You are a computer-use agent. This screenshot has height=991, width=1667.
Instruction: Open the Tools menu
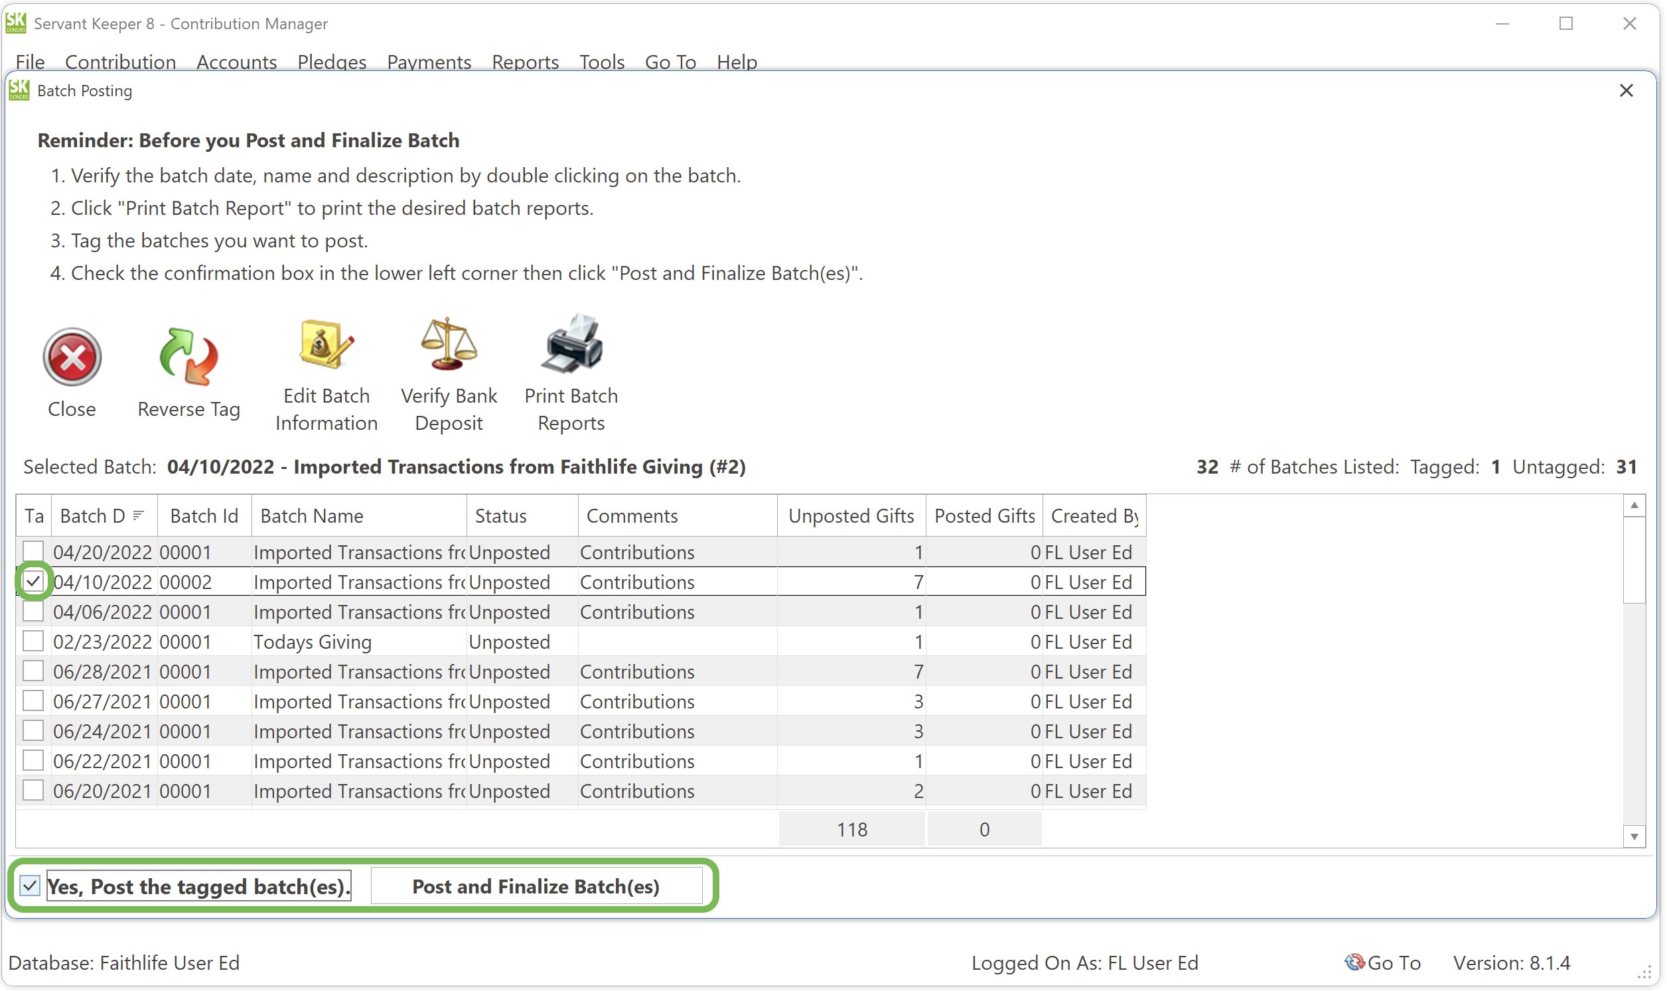click(x=601, y=62)
